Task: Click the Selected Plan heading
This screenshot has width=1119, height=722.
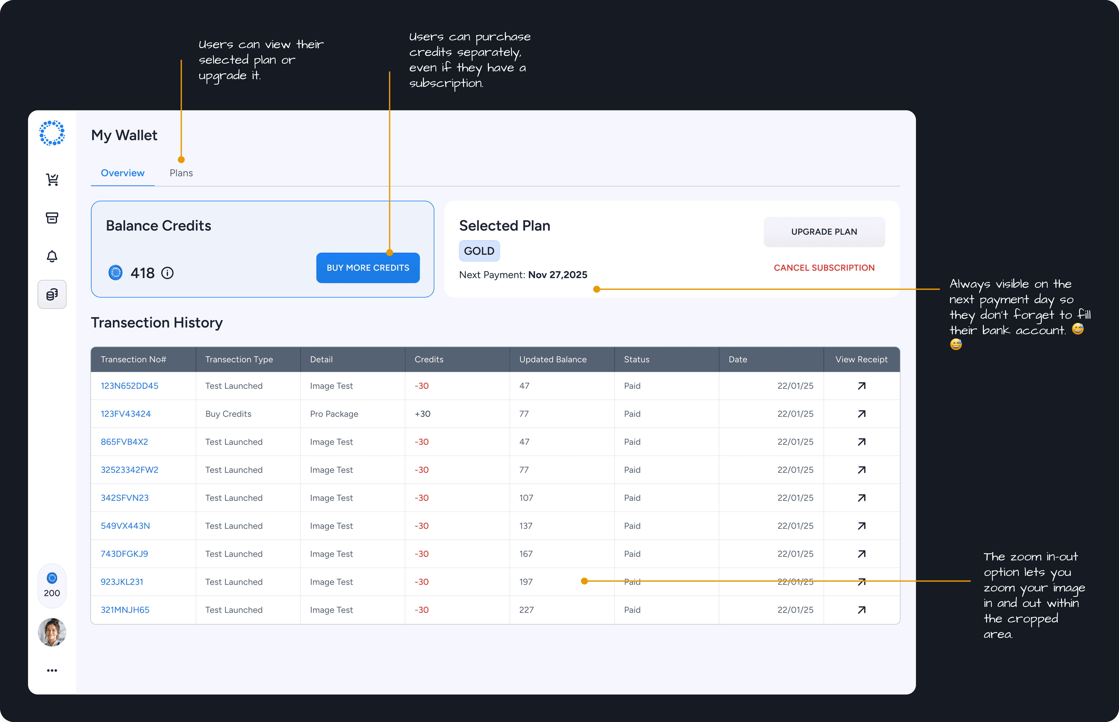Action: (504, 225)
